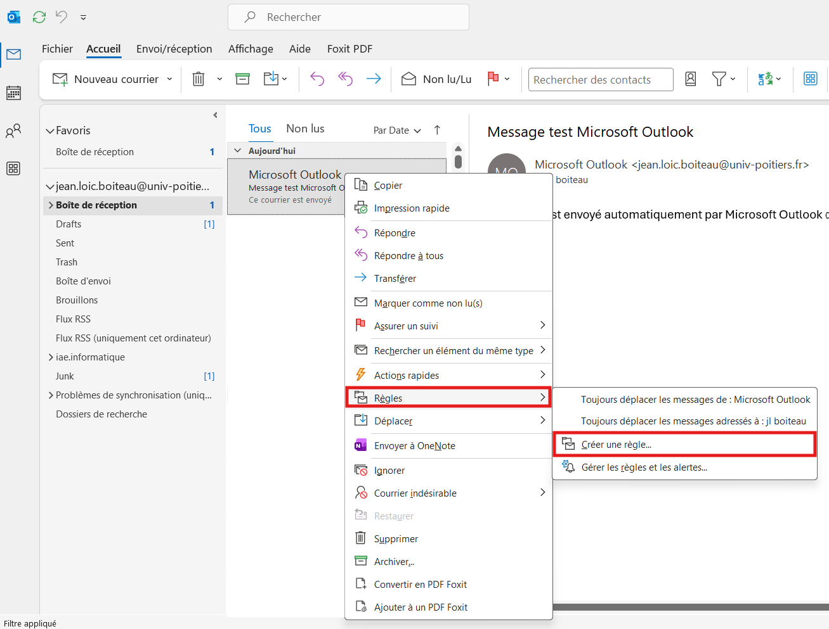Expand the iae.informatique folder
Viewport: 829px width, 629px height.
51,357
